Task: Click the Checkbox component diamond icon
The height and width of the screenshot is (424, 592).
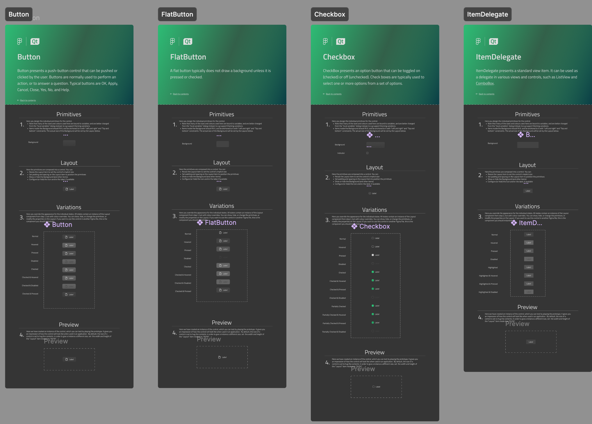Action: [x=354, y=226]
